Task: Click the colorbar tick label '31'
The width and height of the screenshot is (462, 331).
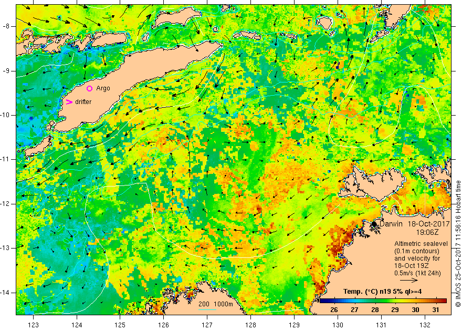Action: click(436, 310)
